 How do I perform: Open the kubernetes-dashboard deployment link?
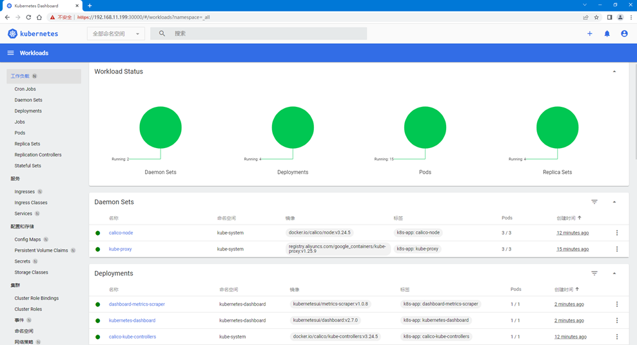click(x=132, y=321)
